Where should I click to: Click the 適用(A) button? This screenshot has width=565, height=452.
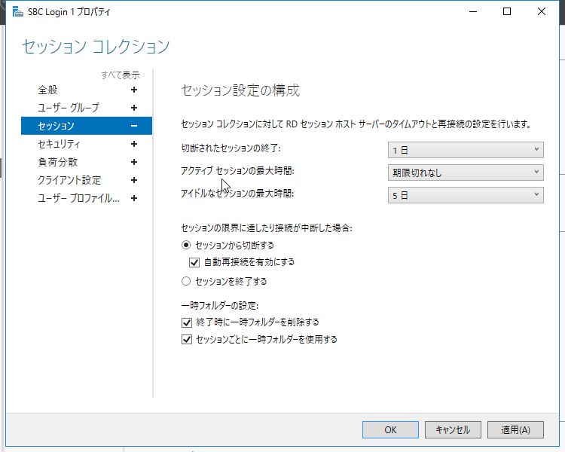(x=515, y=429)
